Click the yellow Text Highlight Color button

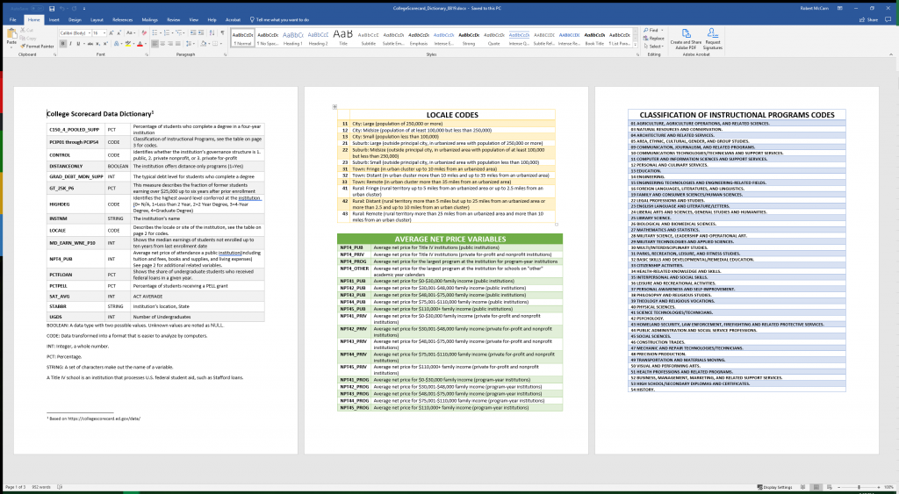pos(128,44)
